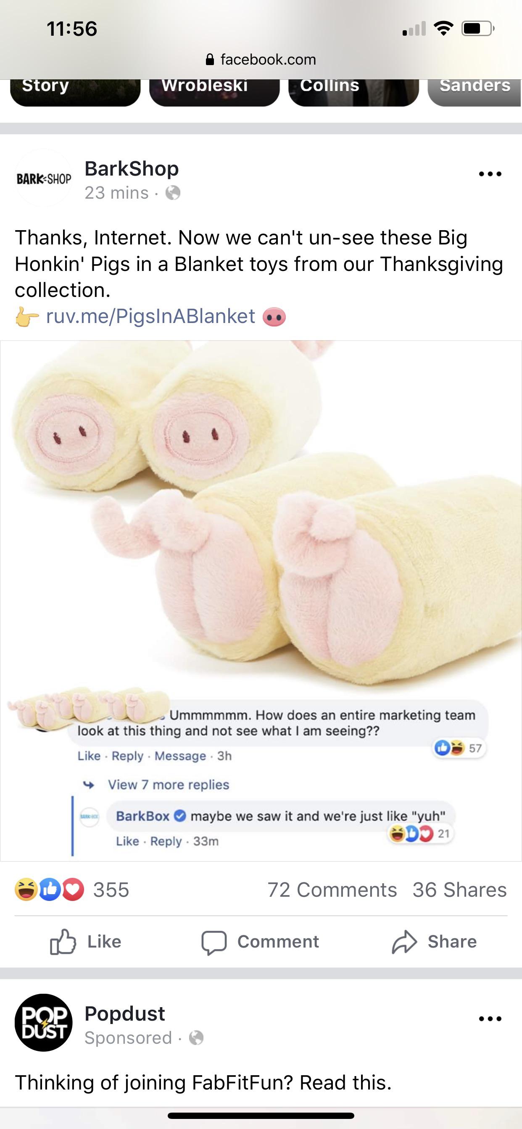522x1129 pixels.
Task: View the post's reaction emoji summary
Action: (x=49, y=890)
